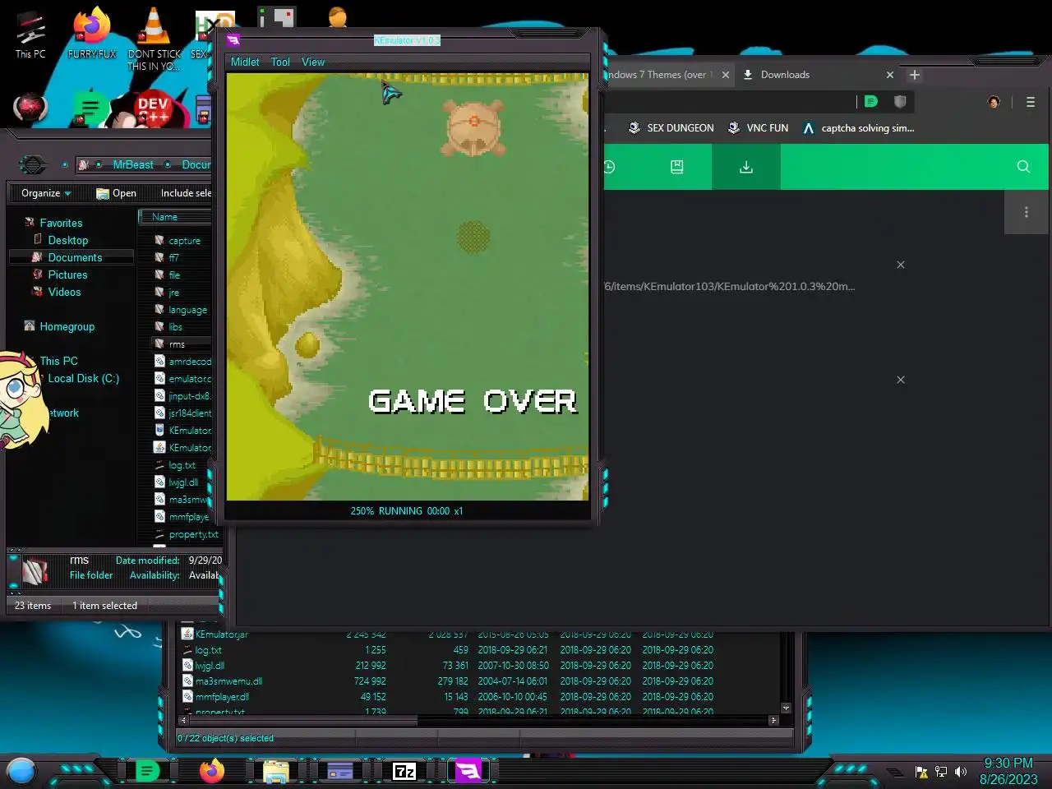Open the red orb desktop icon
1052x789 pixels.
[x=30, y=108]
